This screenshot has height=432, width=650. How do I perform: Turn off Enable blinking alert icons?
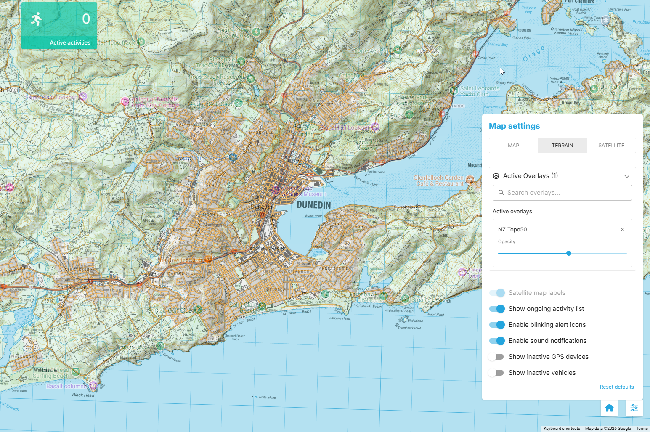coord(497,325)
